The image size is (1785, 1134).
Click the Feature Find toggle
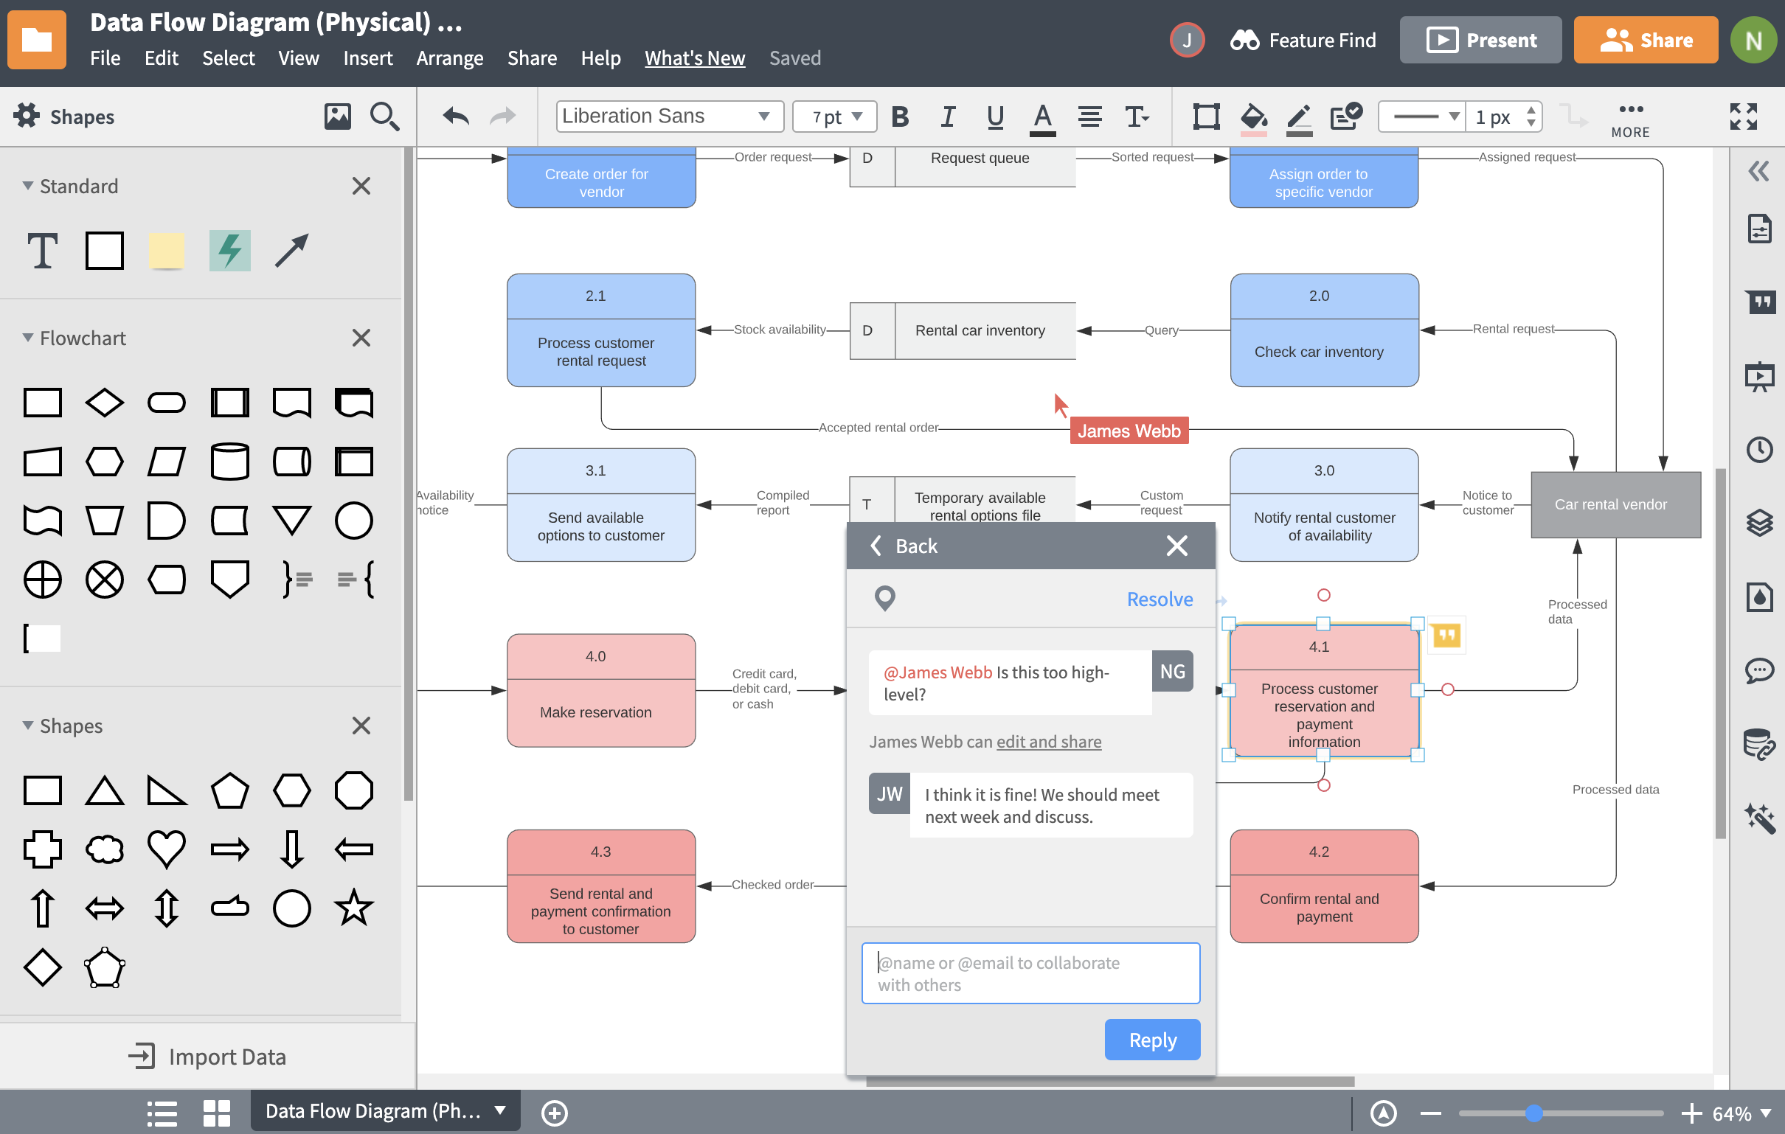[x=1301, y=39]
